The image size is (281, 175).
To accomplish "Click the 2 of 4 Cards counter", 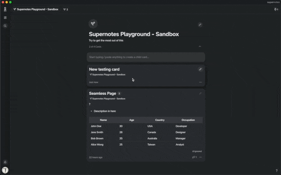I will point(95,47).
